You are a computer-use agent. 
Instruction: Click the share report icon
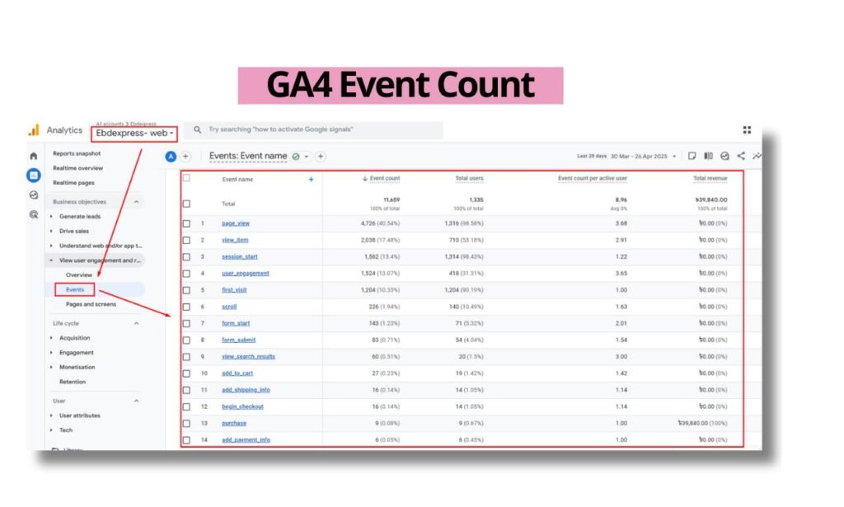click(x=741, y=156)
